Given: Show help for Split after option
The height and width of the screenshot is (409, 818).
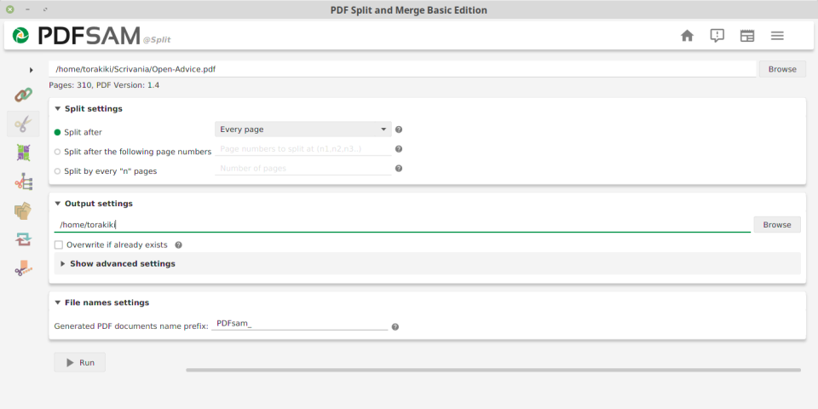Looking at the screenshot, I should pyautogui.click(x=399, y=130).
